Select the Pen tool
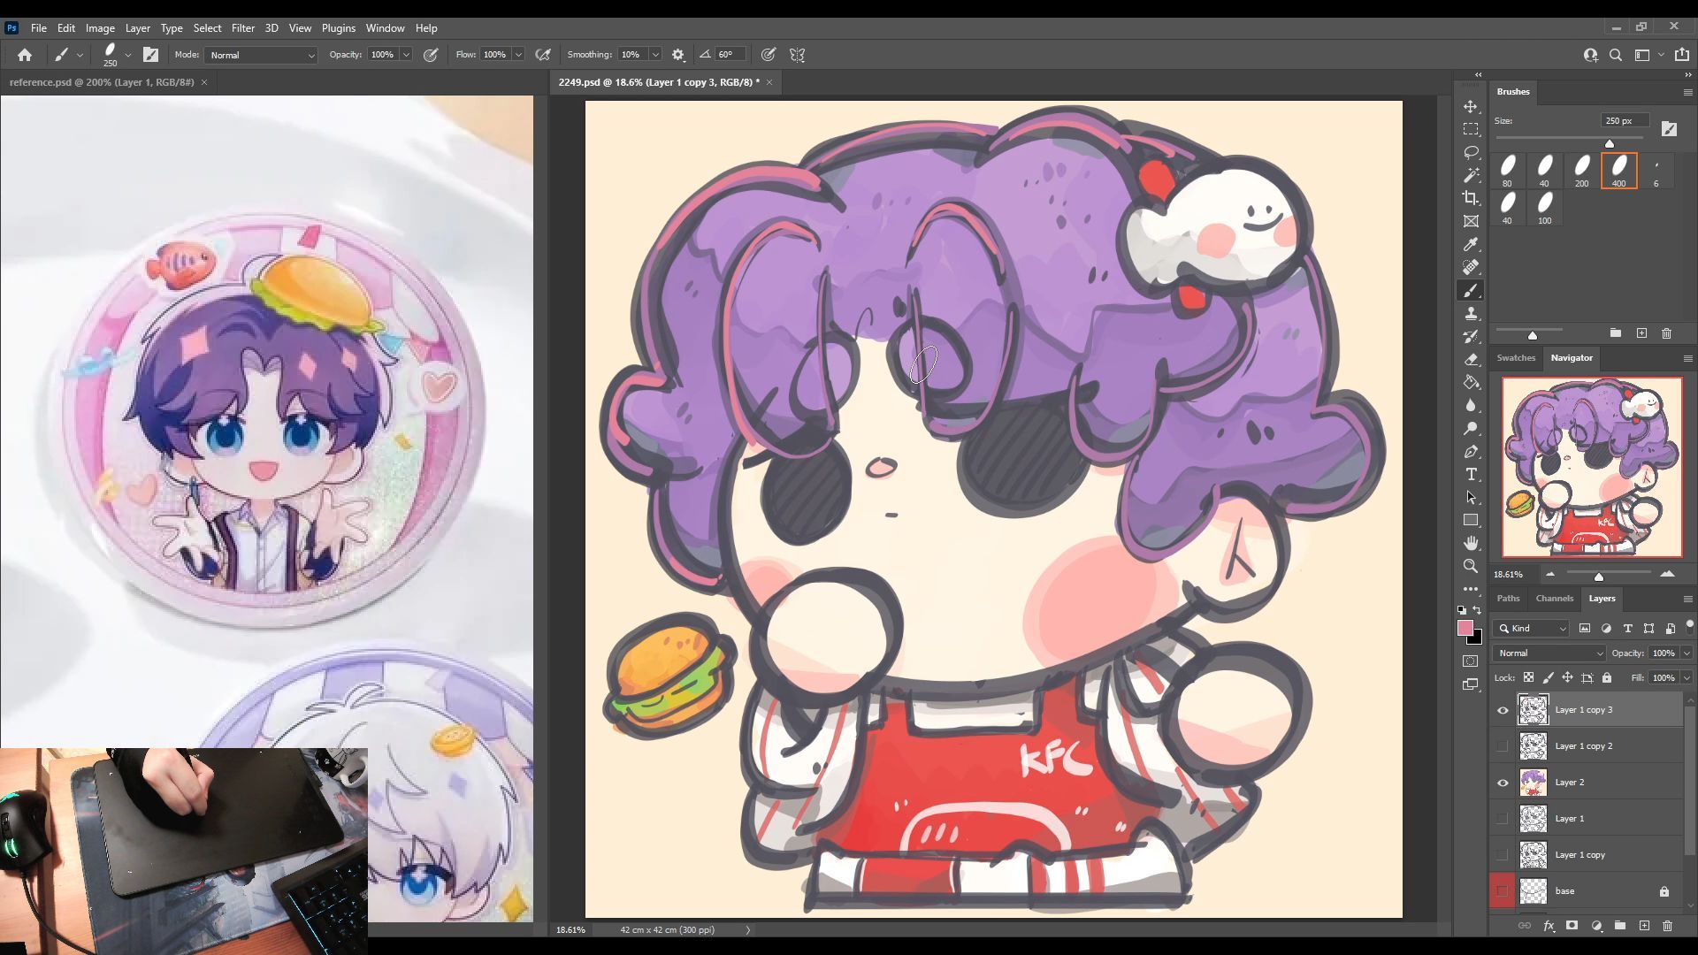This screenshot has width=1698, height=955. pyautogui.click(x=1471, y=451)
